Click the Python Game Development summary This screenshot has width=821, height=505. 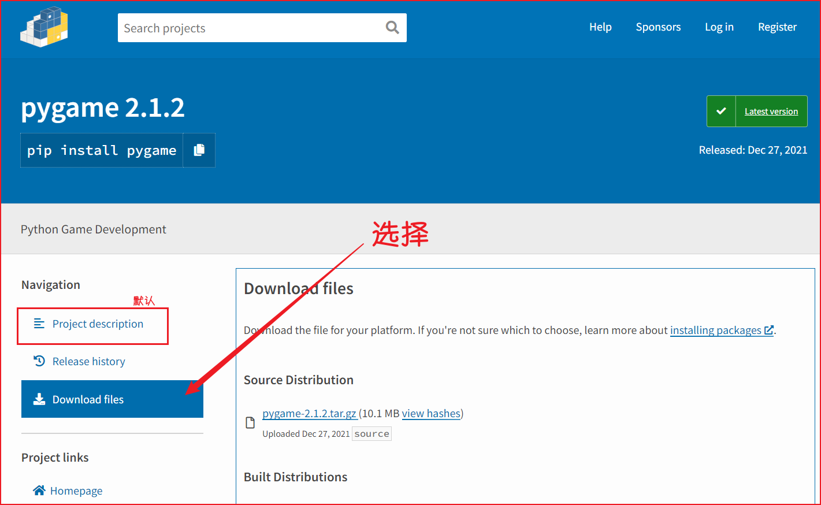(94, 229)
